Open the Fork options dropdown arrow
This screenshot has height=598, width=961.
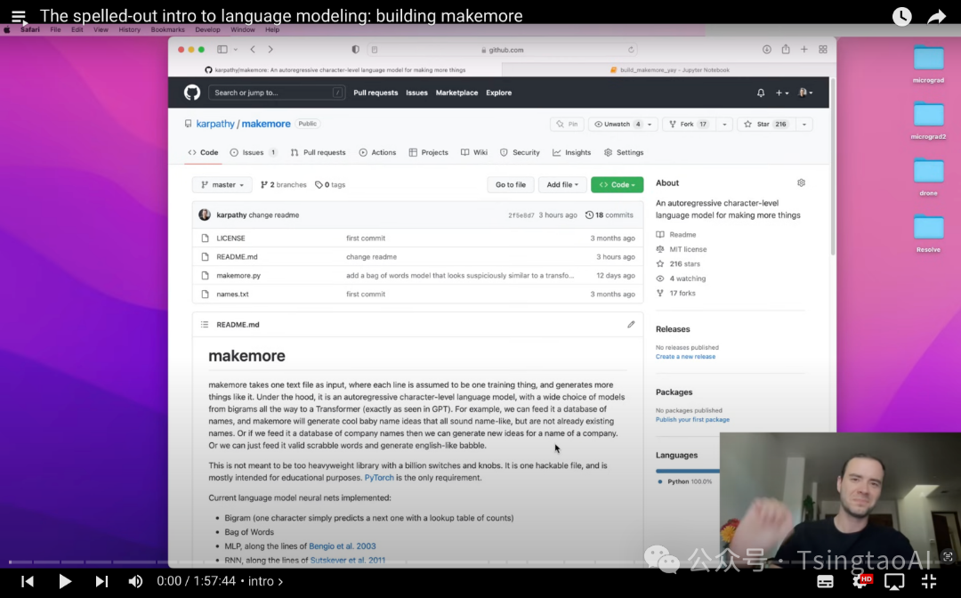[724, 124]
